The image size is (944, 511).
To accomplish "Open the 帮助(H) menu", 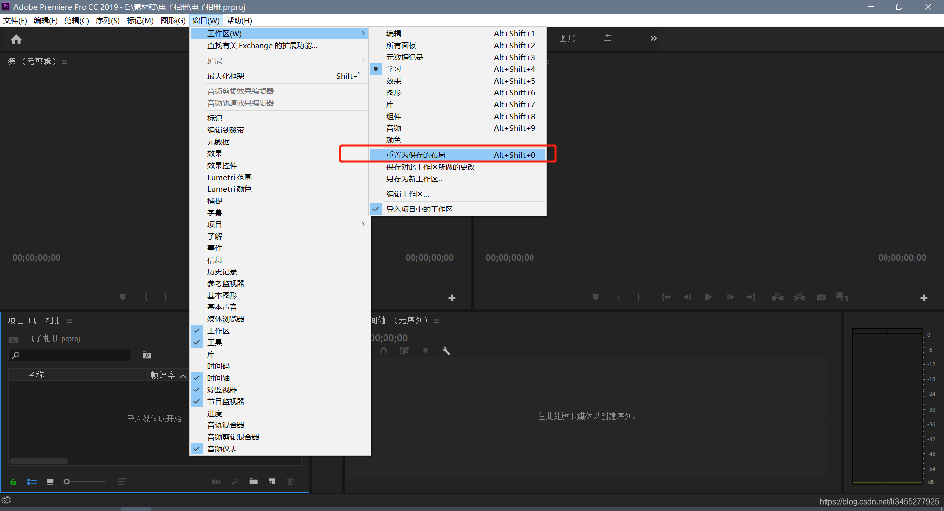I will pyautogui.click(x=239, y=20).
